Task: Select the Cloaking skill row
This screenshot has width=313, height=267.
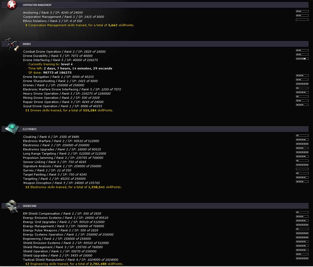Action: [51, 137]
